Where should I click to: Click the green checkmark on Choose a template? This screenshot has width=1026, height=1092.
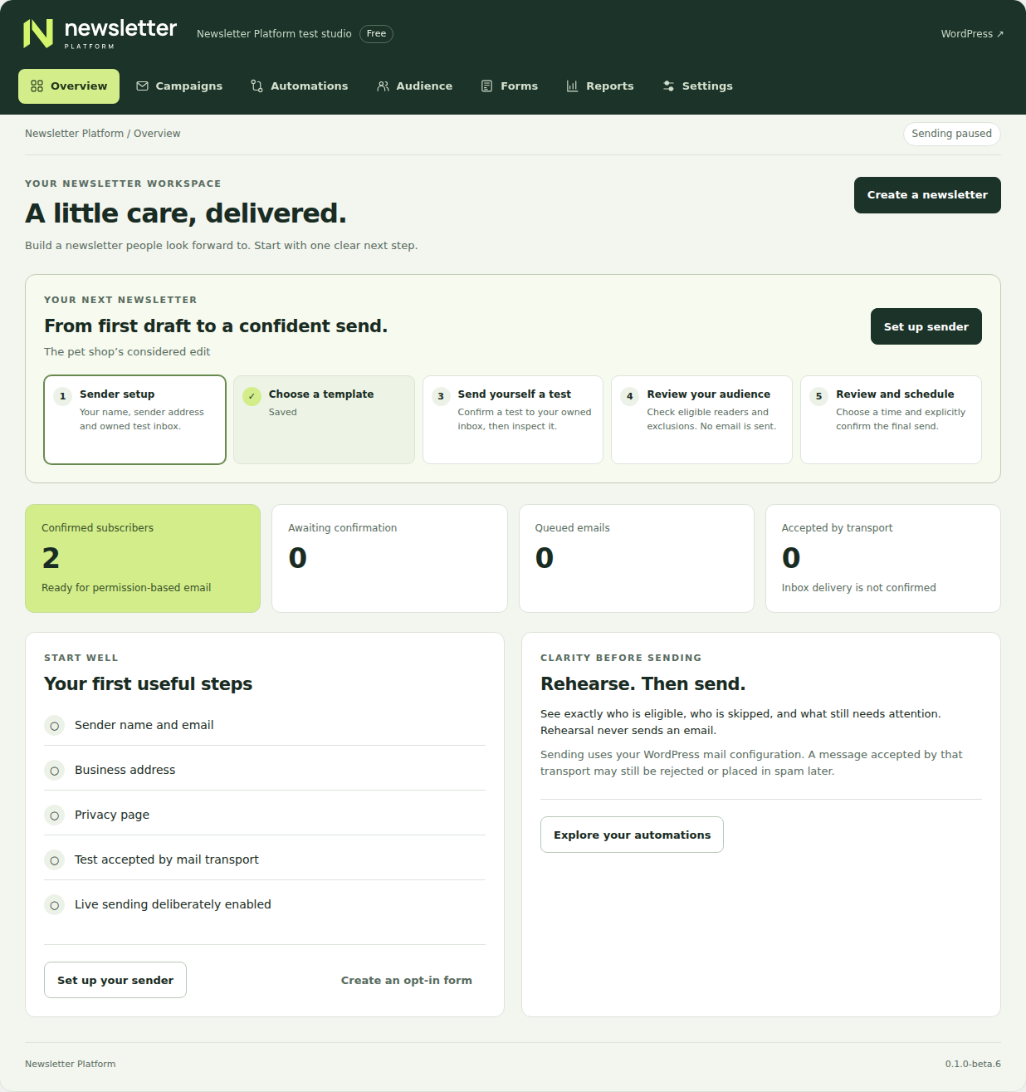coord(252,396)
